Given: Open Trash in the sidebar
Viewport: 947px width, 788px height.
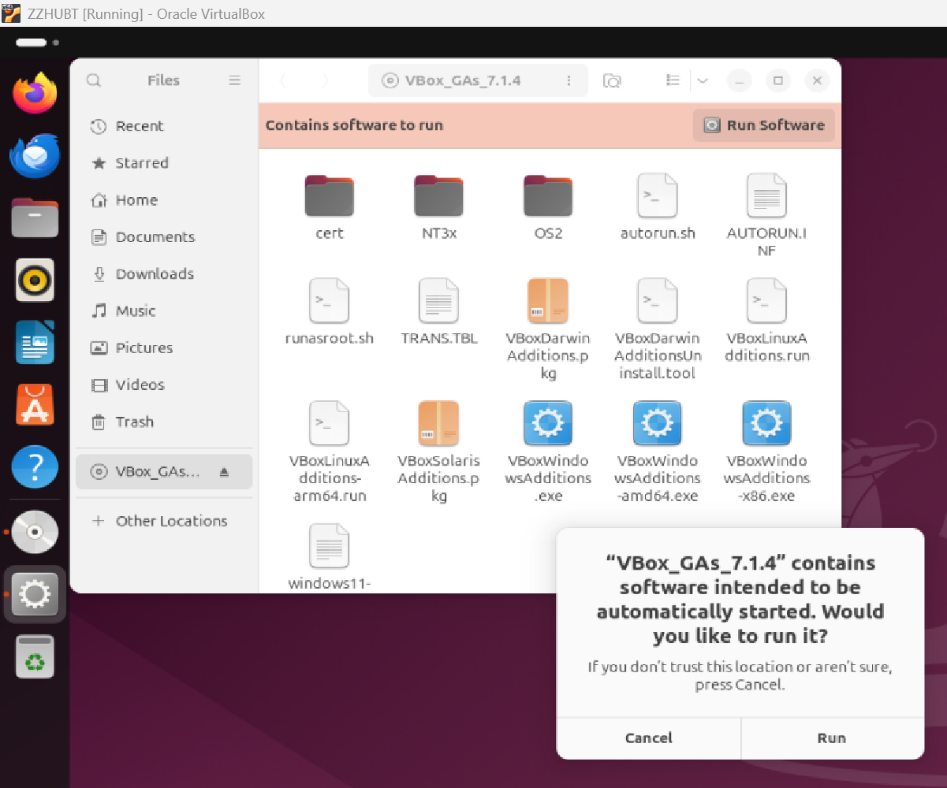Looking at the screenshot, I should tap(164, 422).
